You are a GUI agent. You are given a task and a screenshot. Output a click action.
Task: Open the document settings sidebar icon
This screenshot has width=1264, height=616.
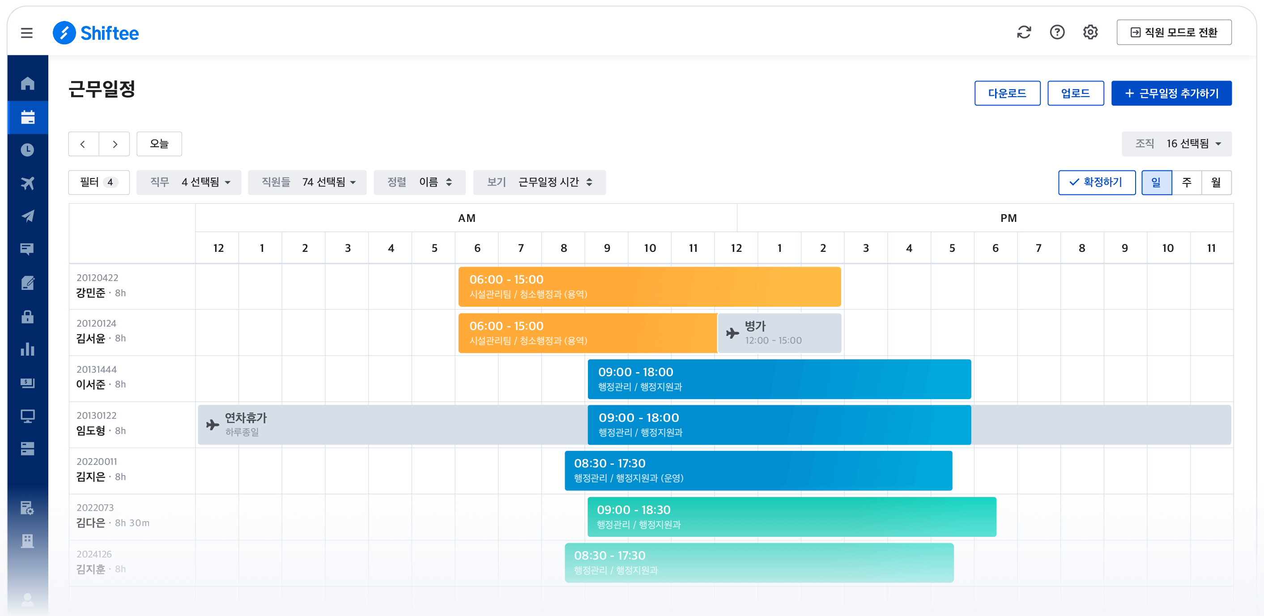[x=27, y=508]
